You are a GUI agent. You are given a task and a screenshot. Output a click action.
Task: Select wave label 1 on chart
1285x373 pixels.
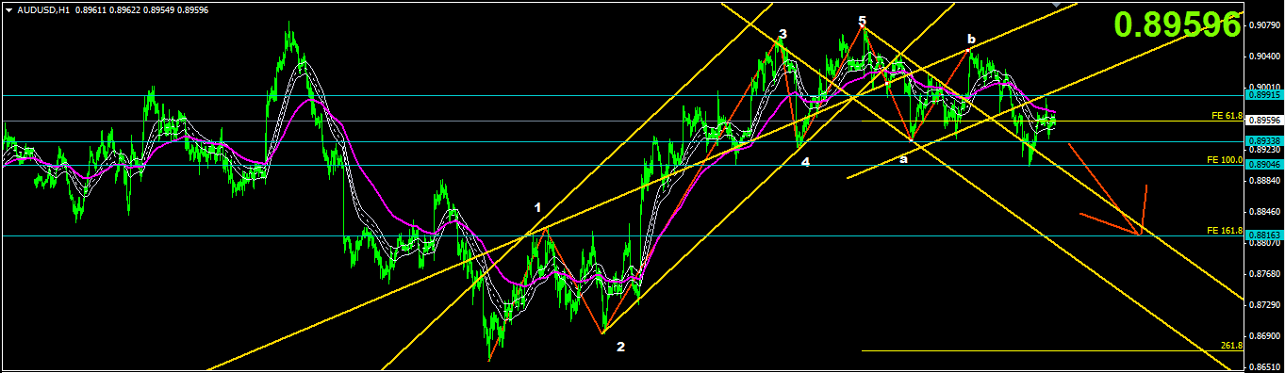click(538, 207)
